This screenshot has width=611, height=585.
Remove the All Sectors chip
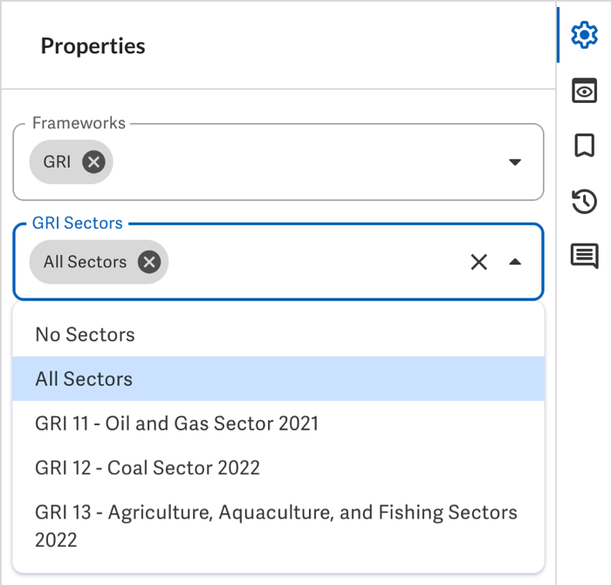[149, 262]
